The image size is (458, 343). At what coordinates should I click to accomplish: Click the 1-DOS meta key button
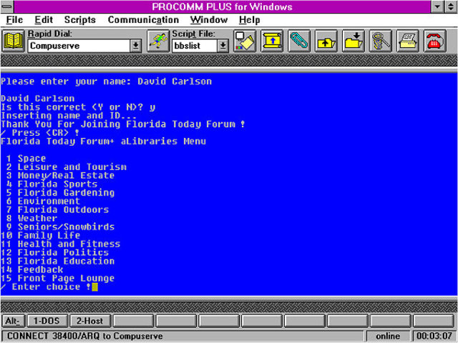point(47,321)
